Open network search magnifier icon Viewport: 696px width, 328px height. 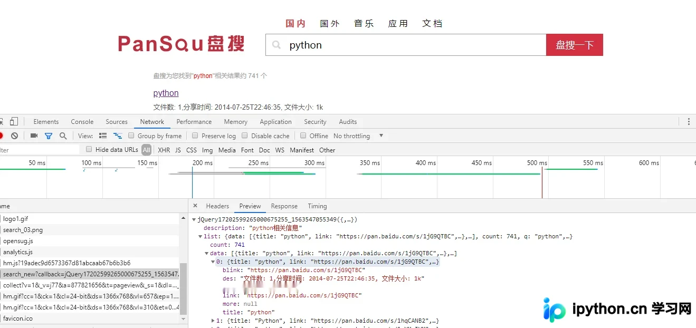click(x=63, y=136)
